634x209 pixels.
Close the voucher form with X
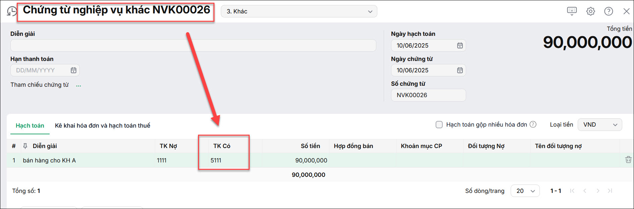pos(626,11)
